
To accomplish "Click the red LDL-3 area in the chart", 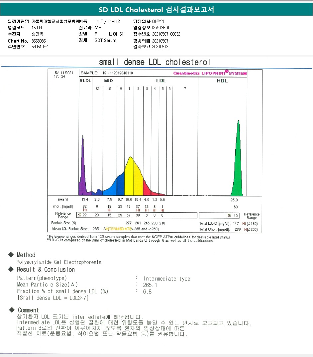I will click(x=147, y=189).
